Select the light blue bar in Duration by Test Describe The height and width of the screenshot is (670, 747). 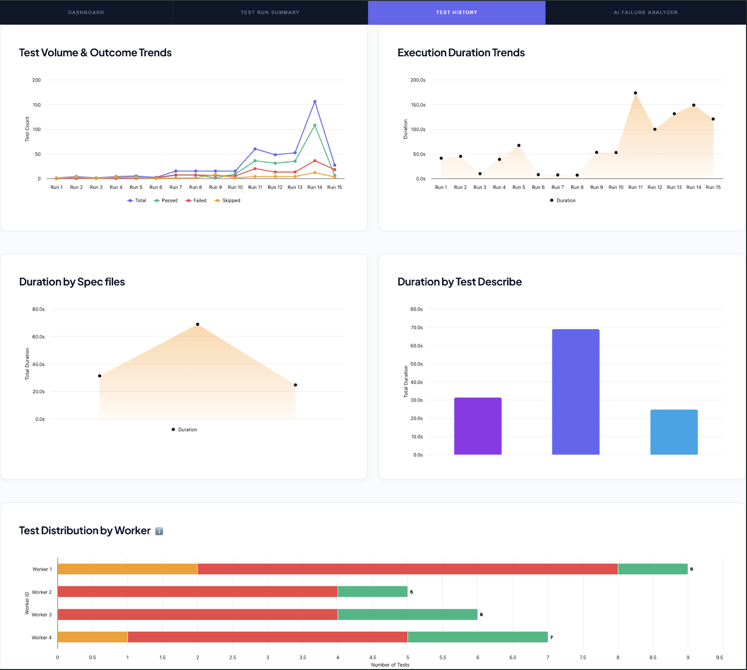(674, 432)
